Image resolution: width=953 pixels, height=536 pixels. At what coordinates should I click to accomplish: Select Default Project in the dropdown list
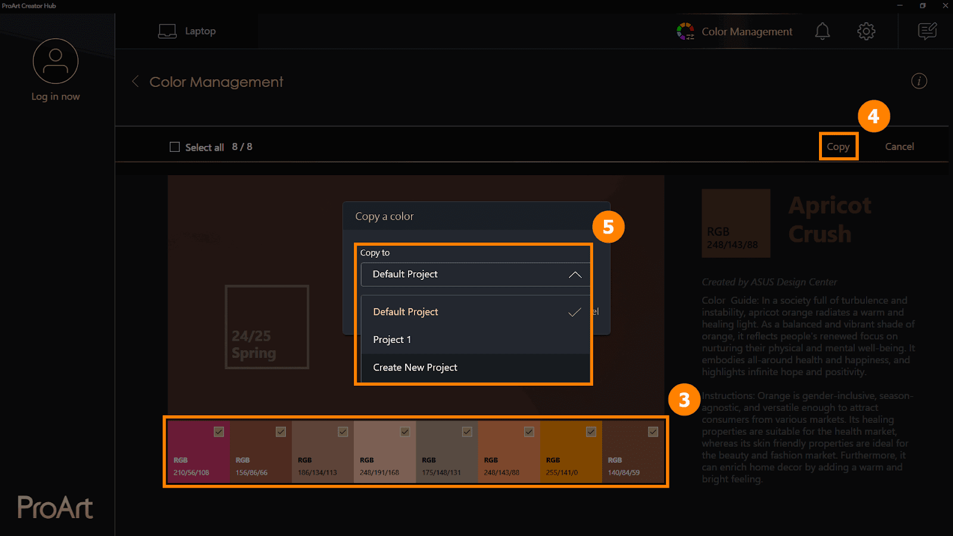[475, 312]
